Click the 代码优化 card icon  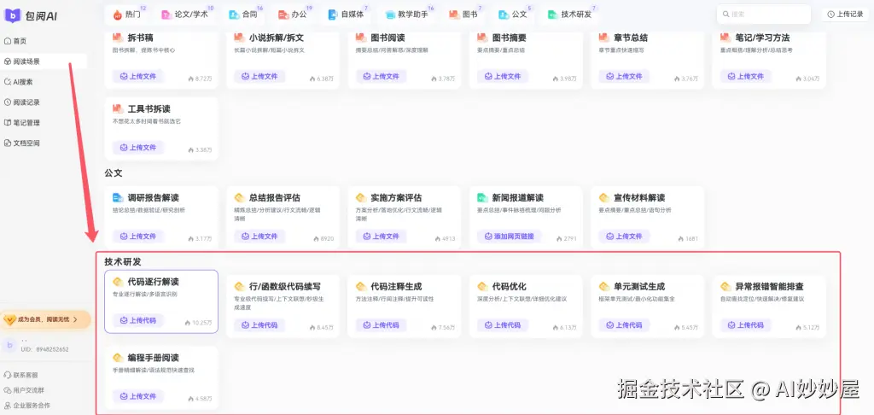click(482, 287)
